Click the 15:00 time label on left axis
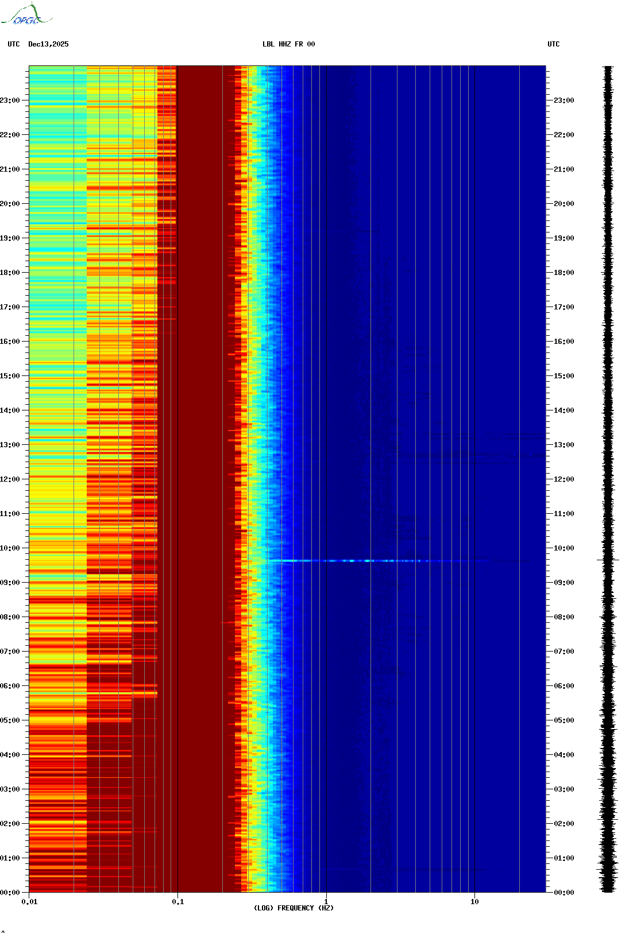 pyautogui.click(x=10, y=376)
